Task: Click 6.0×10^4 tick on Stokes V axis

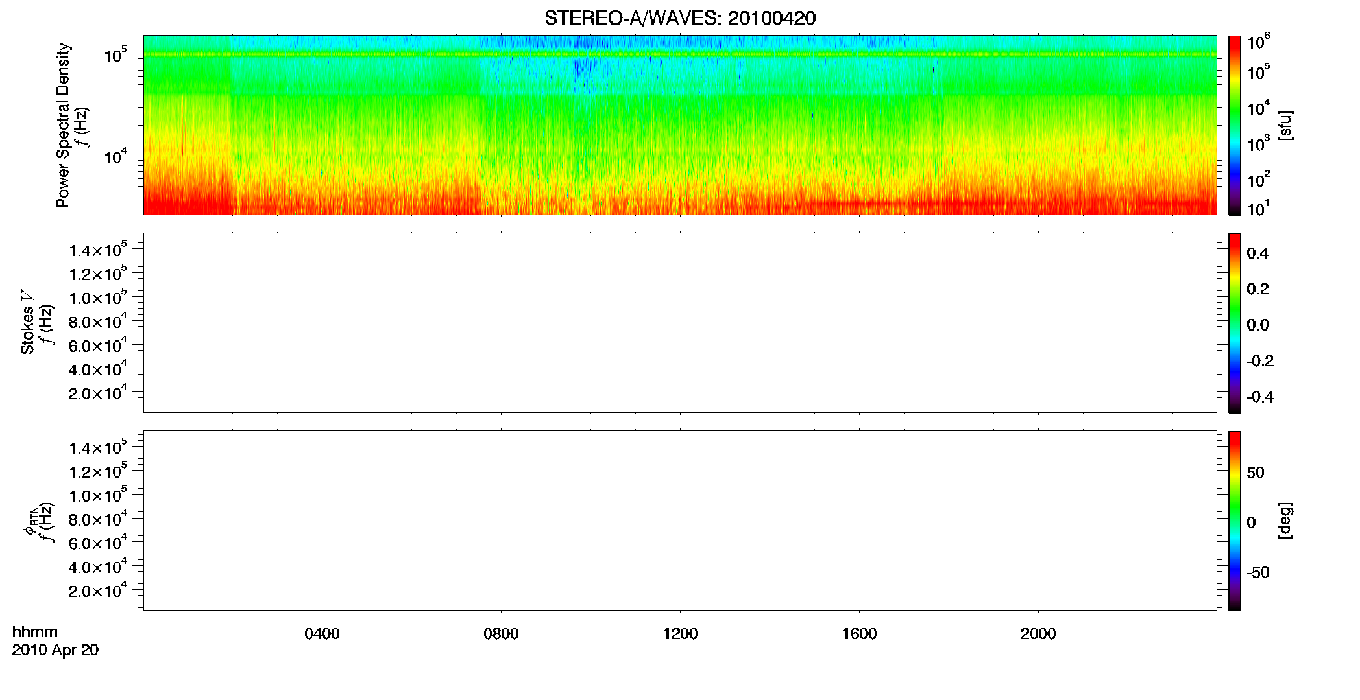Action: click(x=98, y=345)
